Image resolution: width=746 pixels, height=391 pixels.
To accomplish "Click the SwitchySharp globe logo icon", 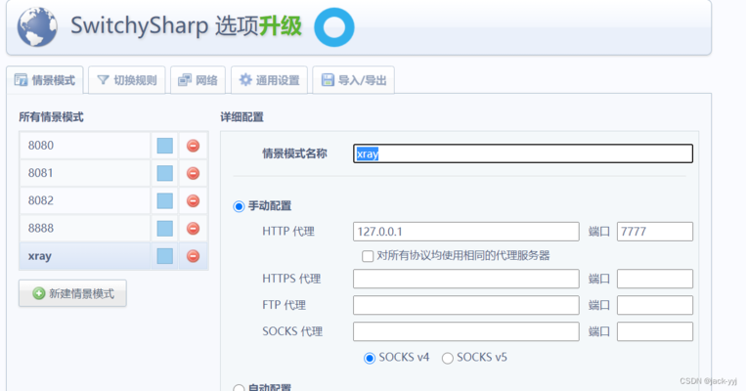I will click(37, 26).
